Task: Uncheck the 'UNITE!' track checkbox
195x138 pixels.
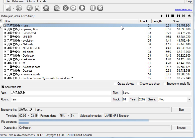Action: tap(5, 37)
